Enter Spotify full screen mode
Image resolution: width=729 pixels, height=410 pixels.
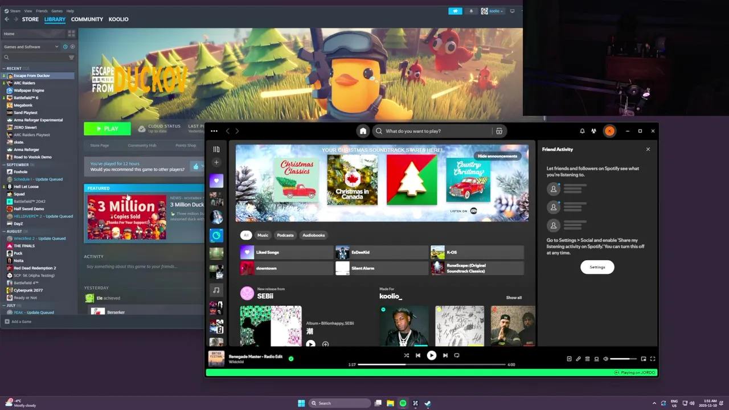click(653, 359)
